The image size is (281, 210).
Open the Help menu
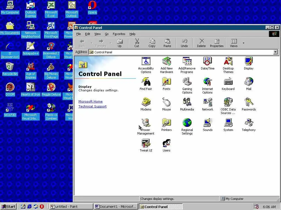click(133, 34)
